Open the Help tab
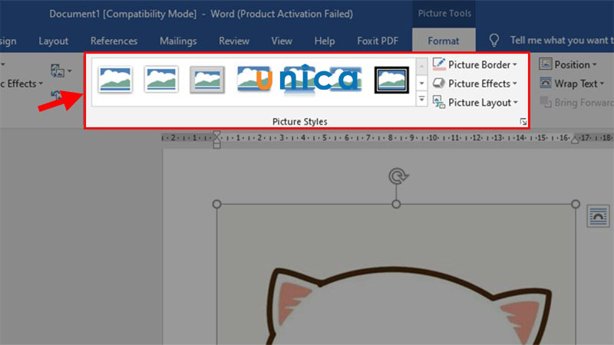The image size is (614, 345). tap(324, 41)
